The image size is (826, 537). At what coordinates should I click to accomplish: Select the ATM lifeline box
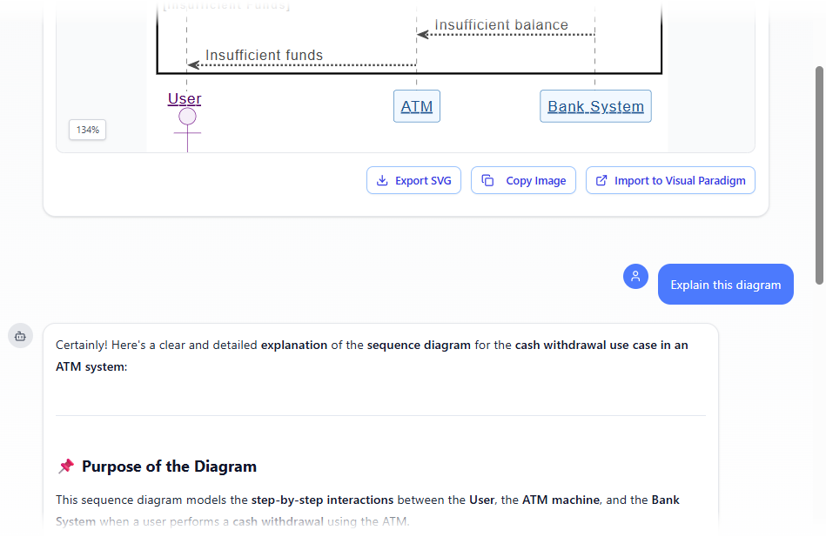click(x=416, y=105)
